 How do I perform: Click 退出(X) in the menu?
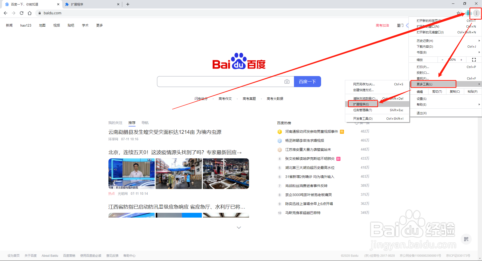coord(446,113)
